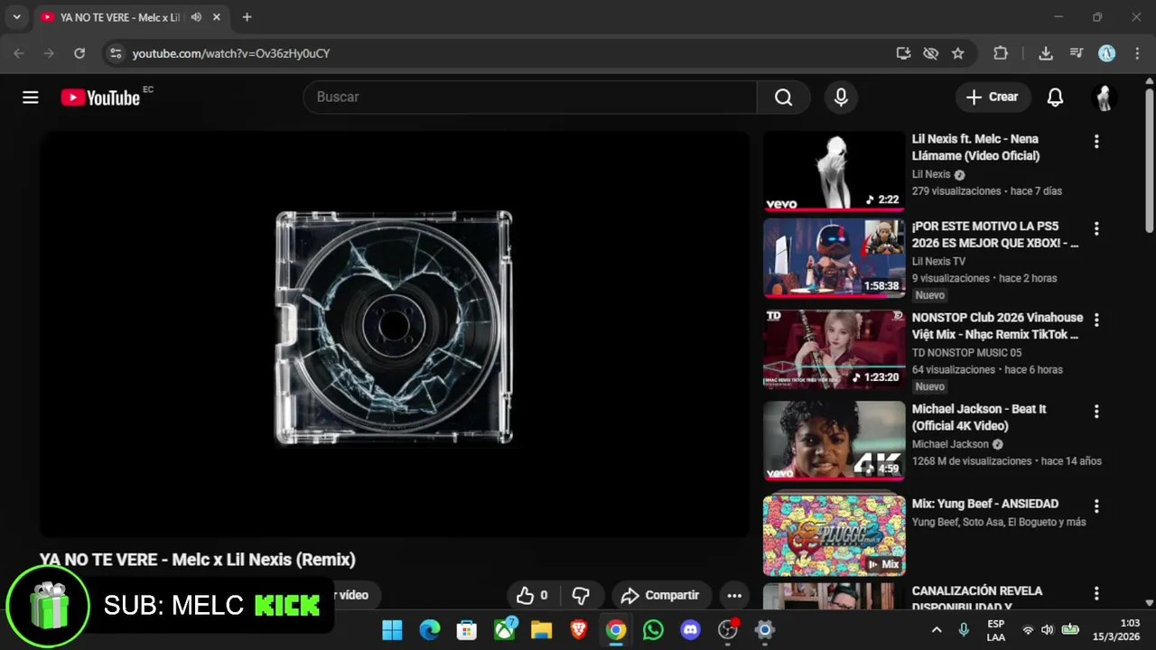Click Mix: Yung Beef - ANSIEDAD title

(x=985, y=504)
